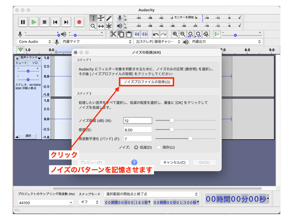Viewport: 293px width, 220px height.
Task: Skip to start of the track
Action: pyautogui.click(x=55, y=22)
